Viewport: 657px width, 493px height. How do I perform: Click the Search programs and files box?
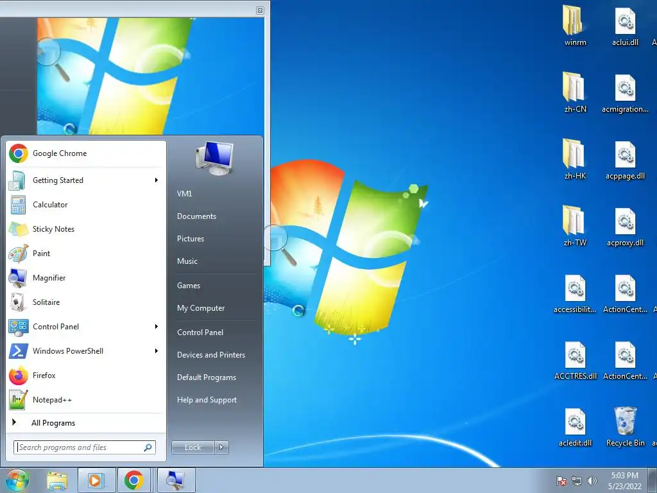pos(84,447)
